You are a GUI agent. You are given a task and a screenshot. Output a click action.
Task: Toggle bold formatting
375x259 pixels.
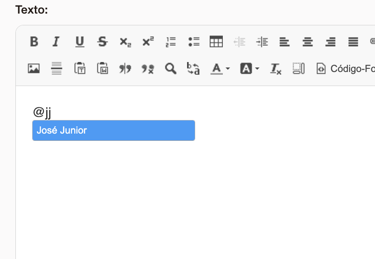click(x=34, y=42)
